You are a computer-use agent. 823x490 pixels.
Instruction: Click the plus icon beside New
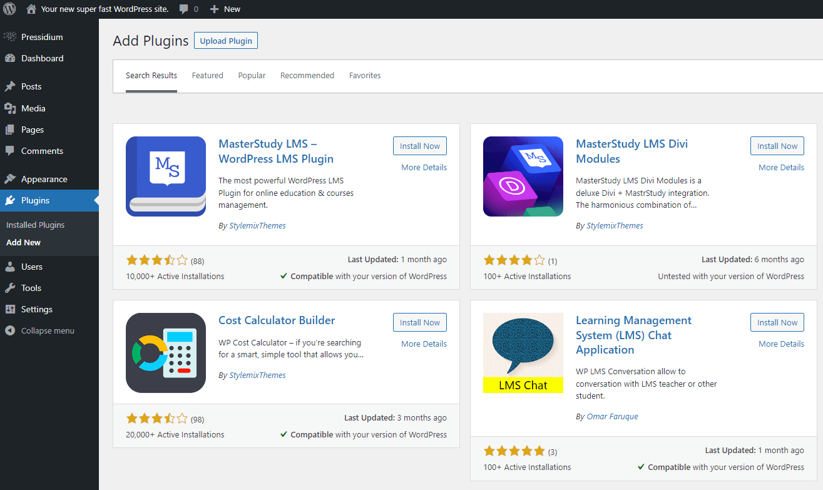214,9
